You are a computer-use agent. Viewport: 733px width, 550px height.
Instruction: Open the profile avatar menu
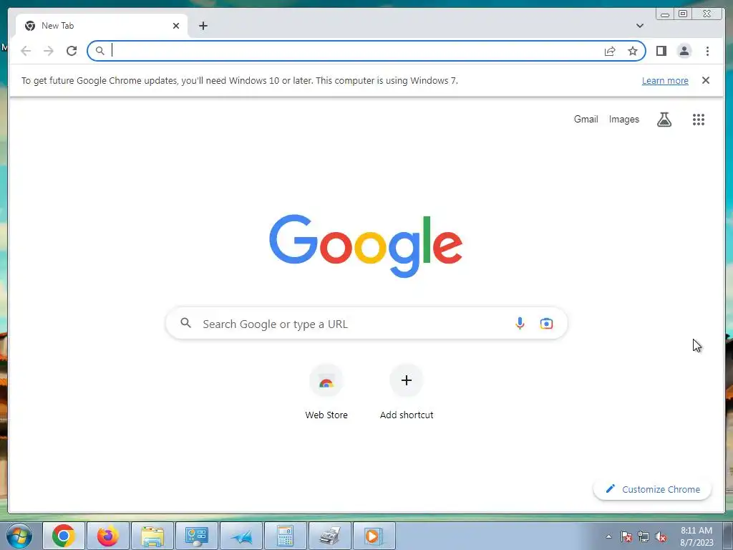pyautogui.click(x=684, y=51)
